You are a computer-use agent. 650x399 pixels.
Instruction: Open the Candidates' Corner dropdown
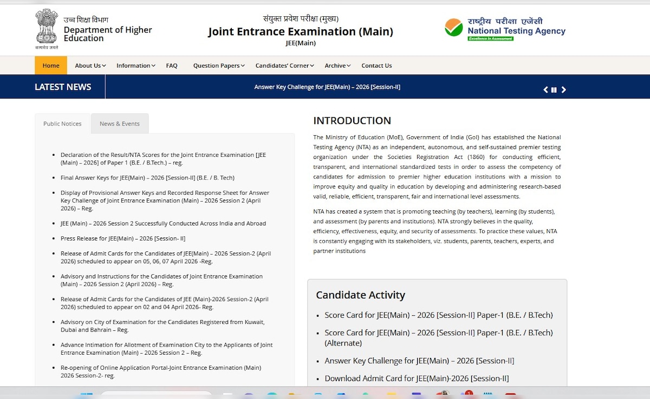(x=284, y=65)
